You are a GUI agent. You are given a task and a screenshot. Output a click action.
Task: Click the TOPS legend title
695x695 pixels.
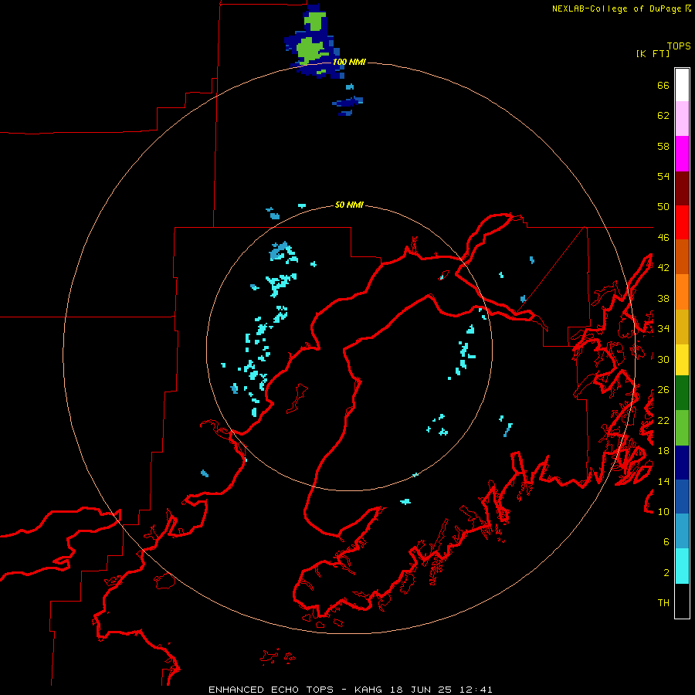(679, 46)
